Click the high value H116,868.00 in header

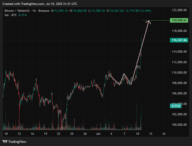pyautogui.click(x=78, y=11)
